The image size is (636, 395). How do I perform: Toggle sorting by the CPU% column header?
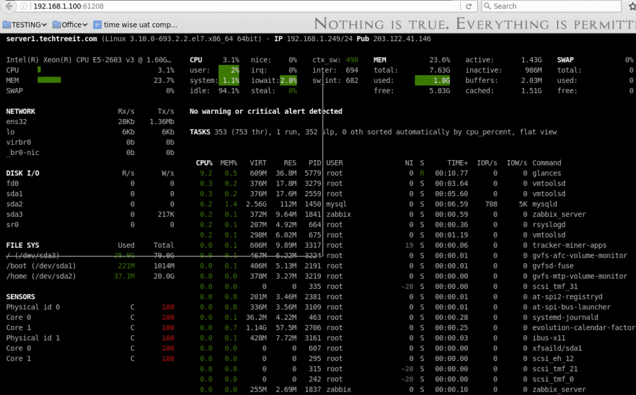click(x=203, y=162)
